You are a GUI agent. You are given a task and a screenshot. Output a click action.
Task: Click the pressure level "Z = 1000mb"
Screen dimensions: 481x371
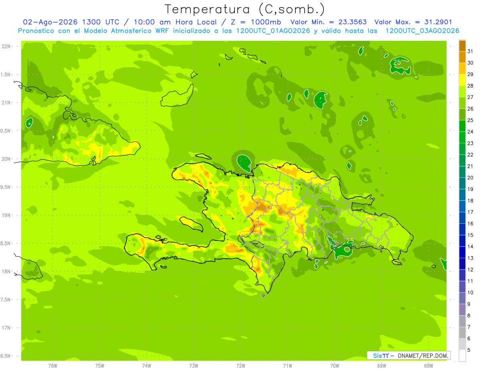pyautogui.click(x=256, y=22)
